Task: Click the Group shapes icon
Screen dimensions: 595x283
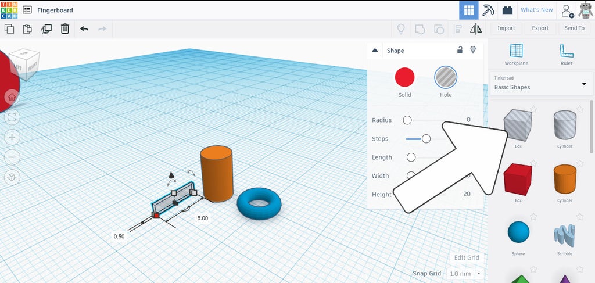Action: click(x=420, y=29)
